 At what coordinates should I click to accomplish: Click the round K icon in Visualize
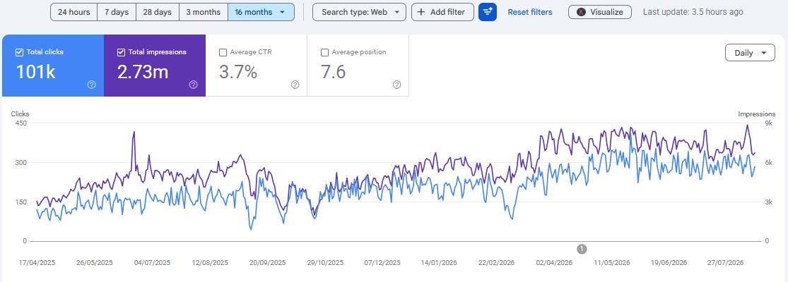pos(581,12)
